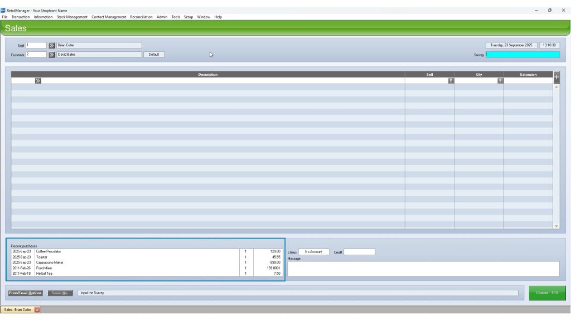
Task: Click the RetailManager app icon in title bar
Action: pyautogui.click(x=3, y=10)
